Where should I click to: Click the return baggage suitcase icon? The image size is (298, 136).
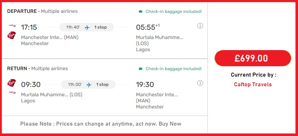coord(141,69)
